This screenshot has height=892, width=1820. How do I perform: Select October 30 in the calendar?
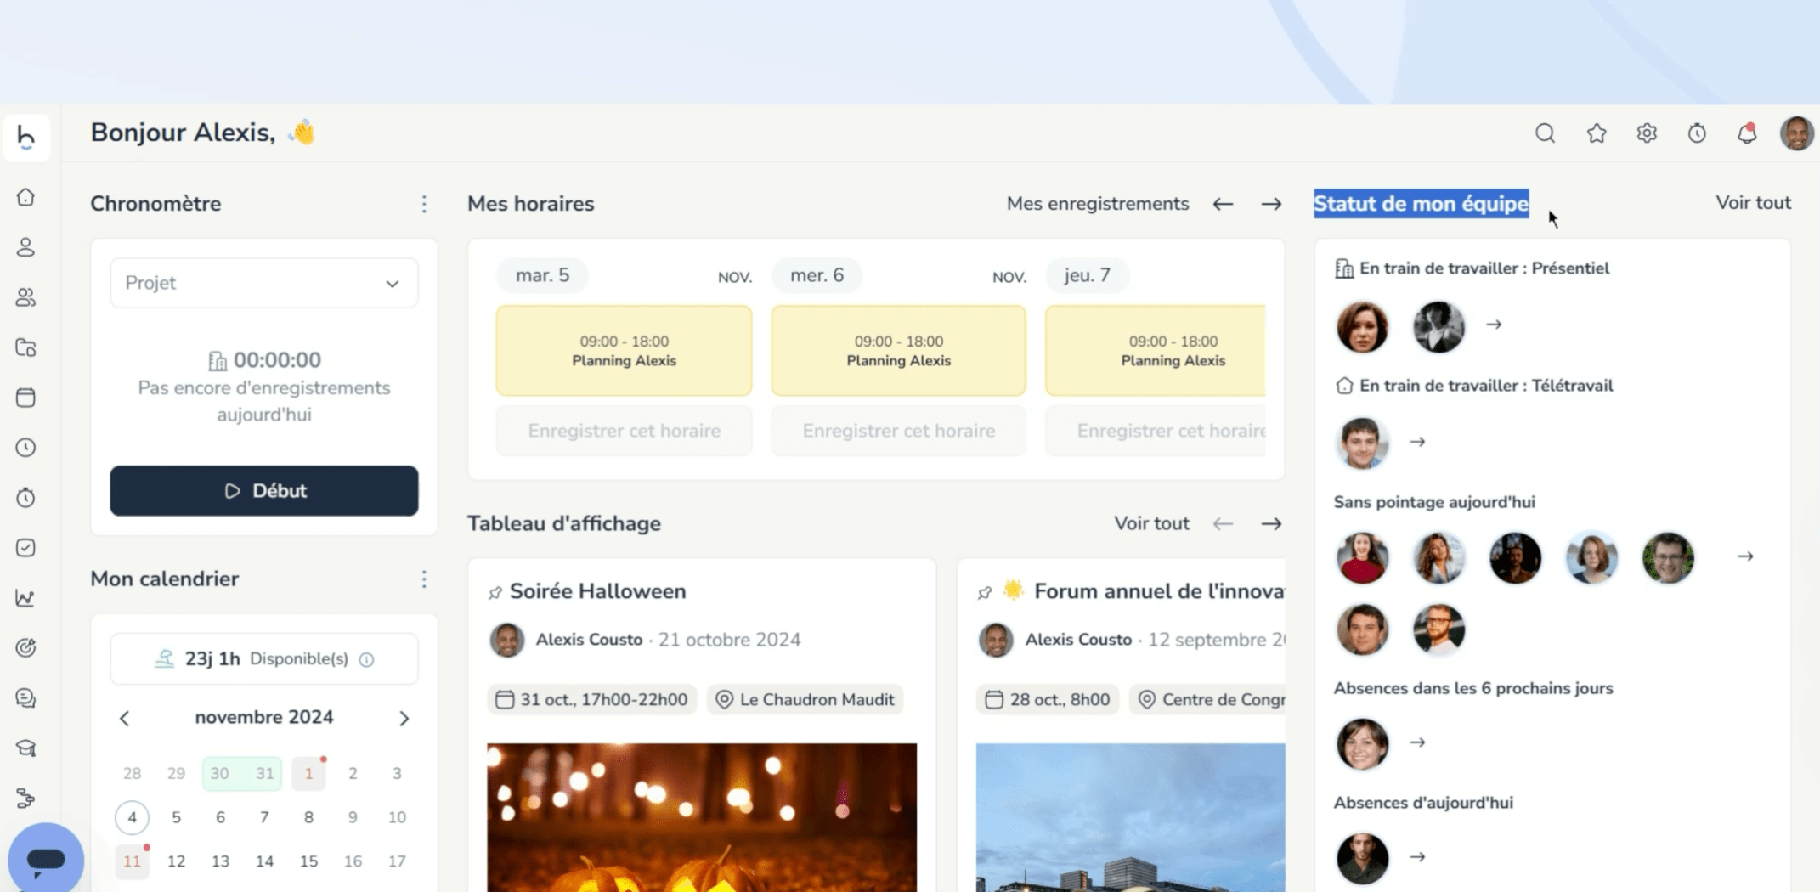[220, 773]
